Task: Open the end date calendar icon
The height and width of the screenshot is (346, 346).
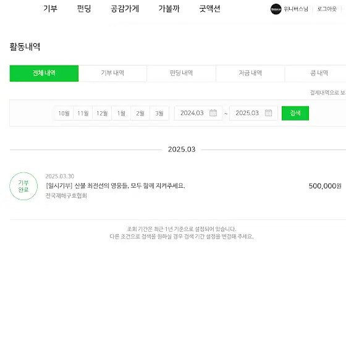Action: coord(268,113)
